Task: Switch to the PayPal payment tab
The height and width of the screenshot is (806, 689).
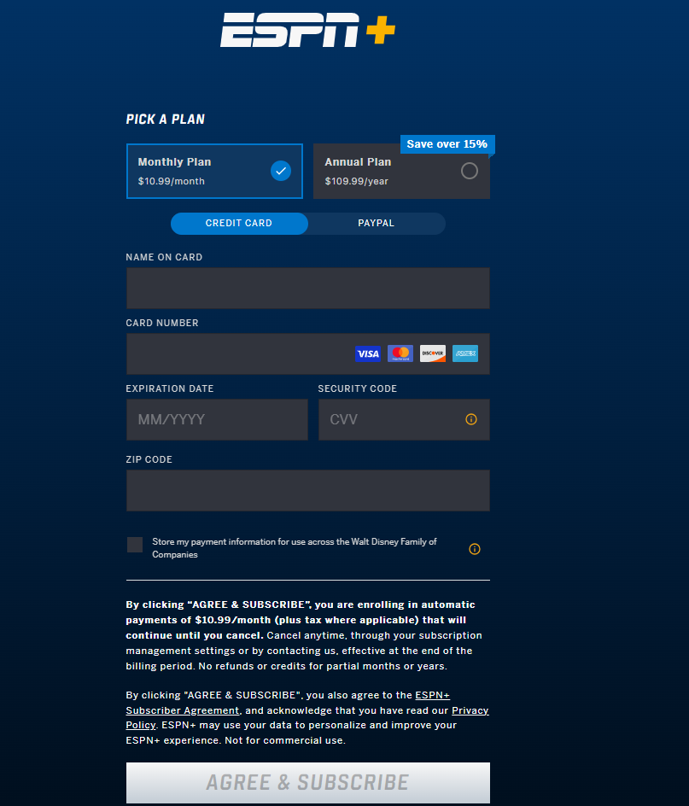Action: coord(376,224)
